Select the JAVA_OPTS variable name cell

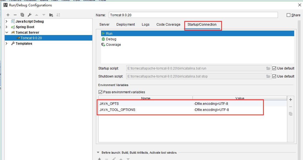pyautogui.click(x=145, y=104)
